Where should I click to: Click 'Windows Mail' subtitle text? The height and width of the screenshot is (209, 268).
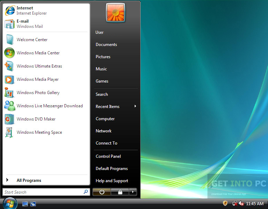[x=30, y=26]
